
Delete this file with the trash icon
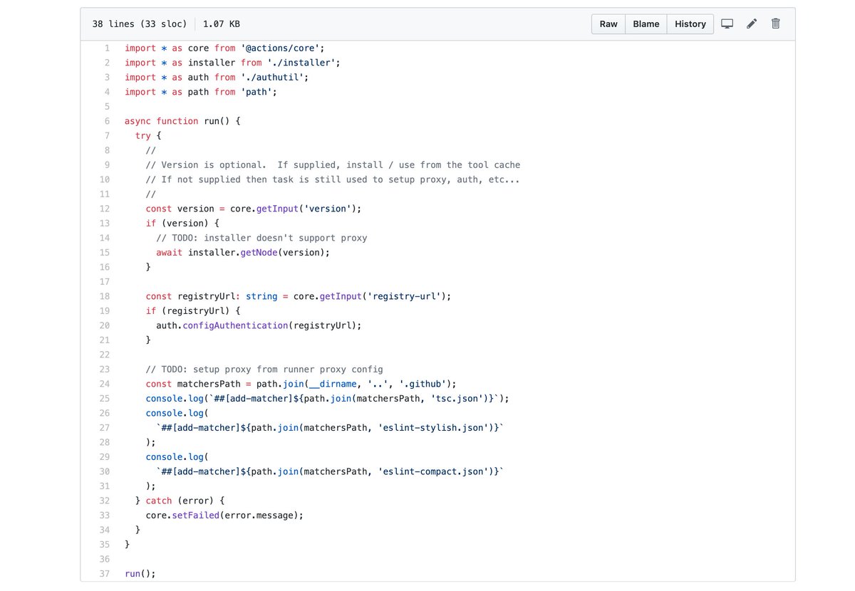click(x=775, y=23)
